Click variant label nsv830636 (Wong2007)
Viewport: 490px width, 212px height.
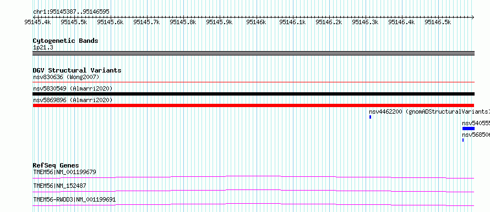[x=66, y=77]
